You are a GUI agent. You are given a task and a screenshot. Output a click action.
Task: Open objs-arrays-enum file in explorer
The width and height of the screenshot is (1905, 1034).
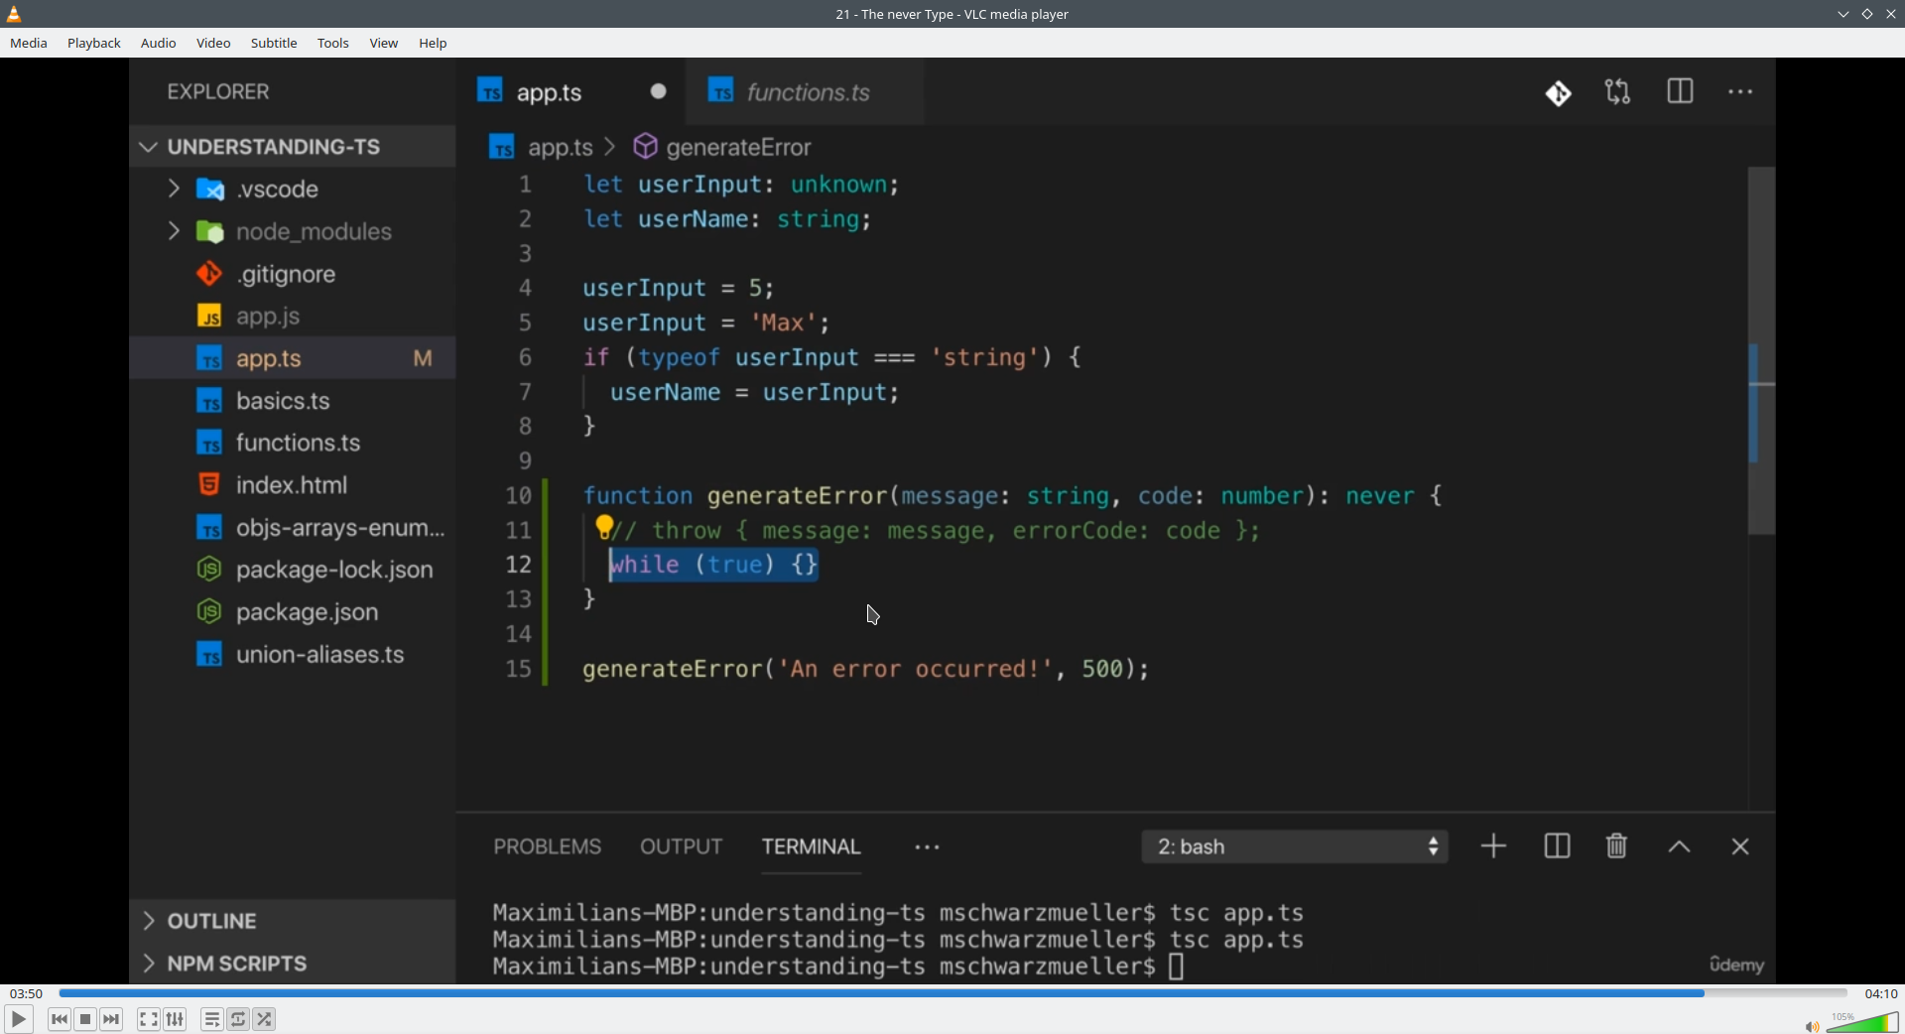coord(293,528)
